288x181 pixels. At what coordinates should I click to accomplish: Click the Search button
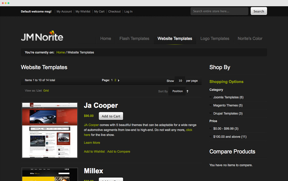point(259,11)
